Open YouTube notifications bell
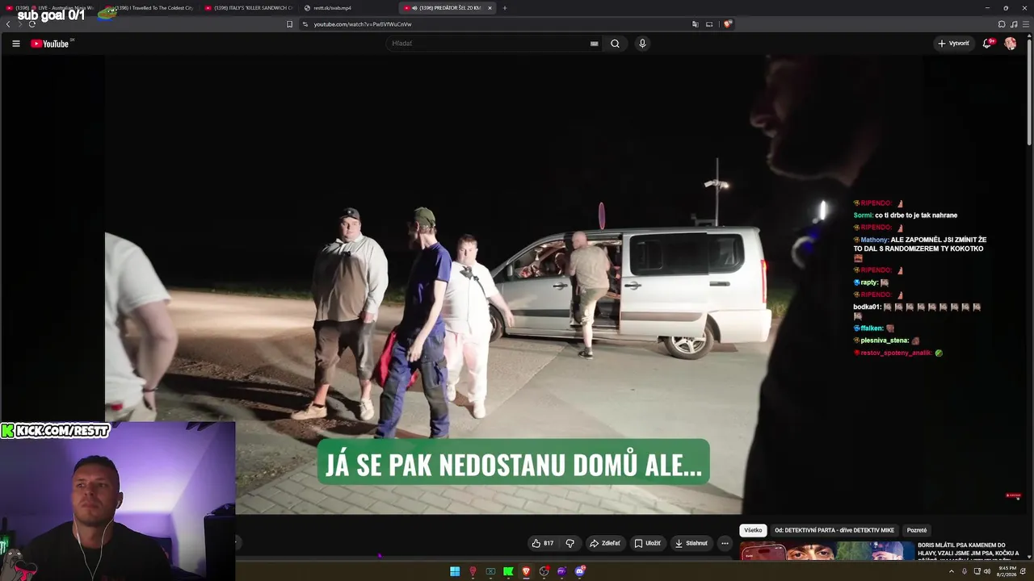This screenshot has height=581, width=1034. (987, 44)
